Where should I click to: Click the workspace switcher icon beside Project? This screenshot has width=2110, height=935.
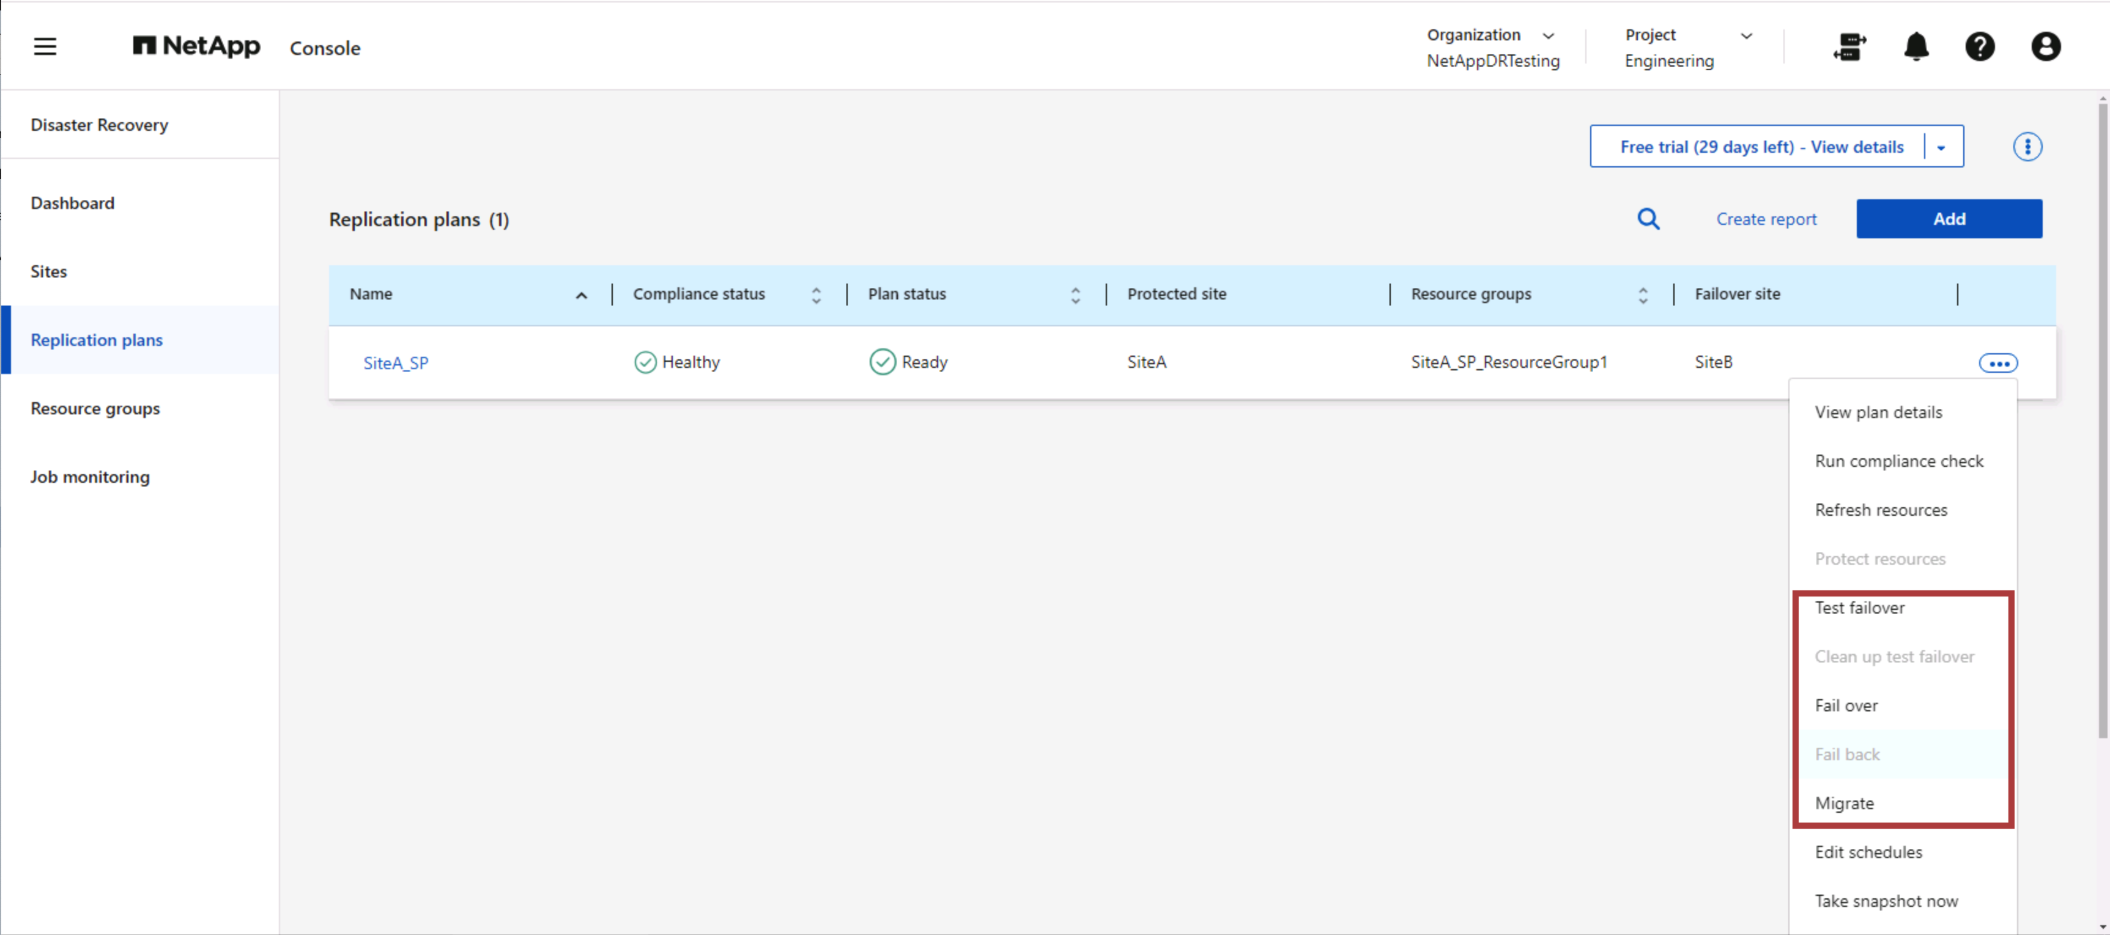tap(1850, 46)
